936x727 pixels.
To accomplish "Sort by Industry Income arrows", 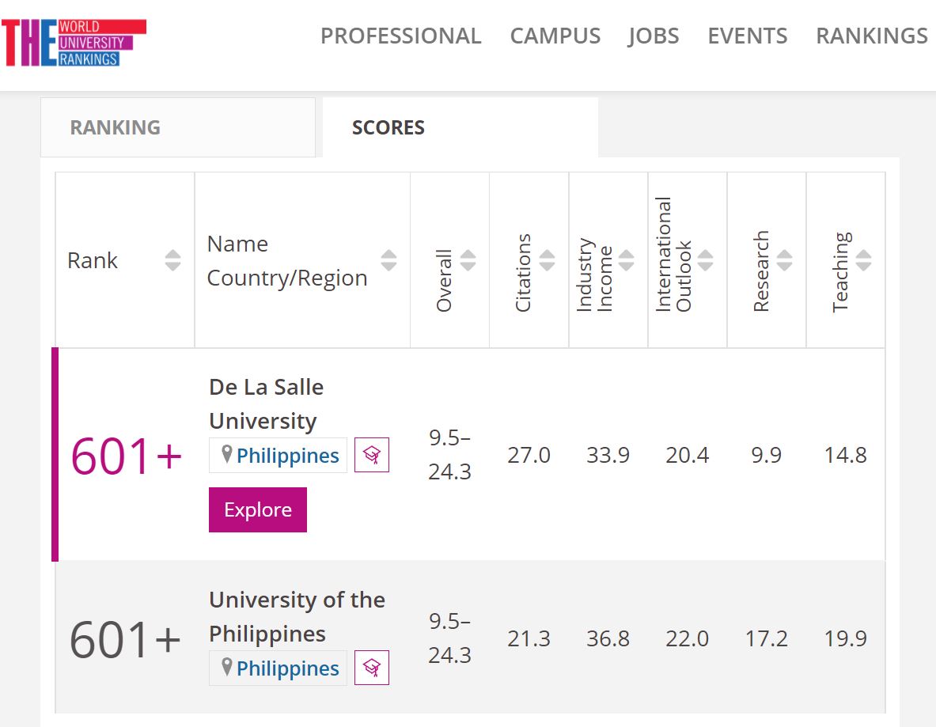I will coord(626,260).
